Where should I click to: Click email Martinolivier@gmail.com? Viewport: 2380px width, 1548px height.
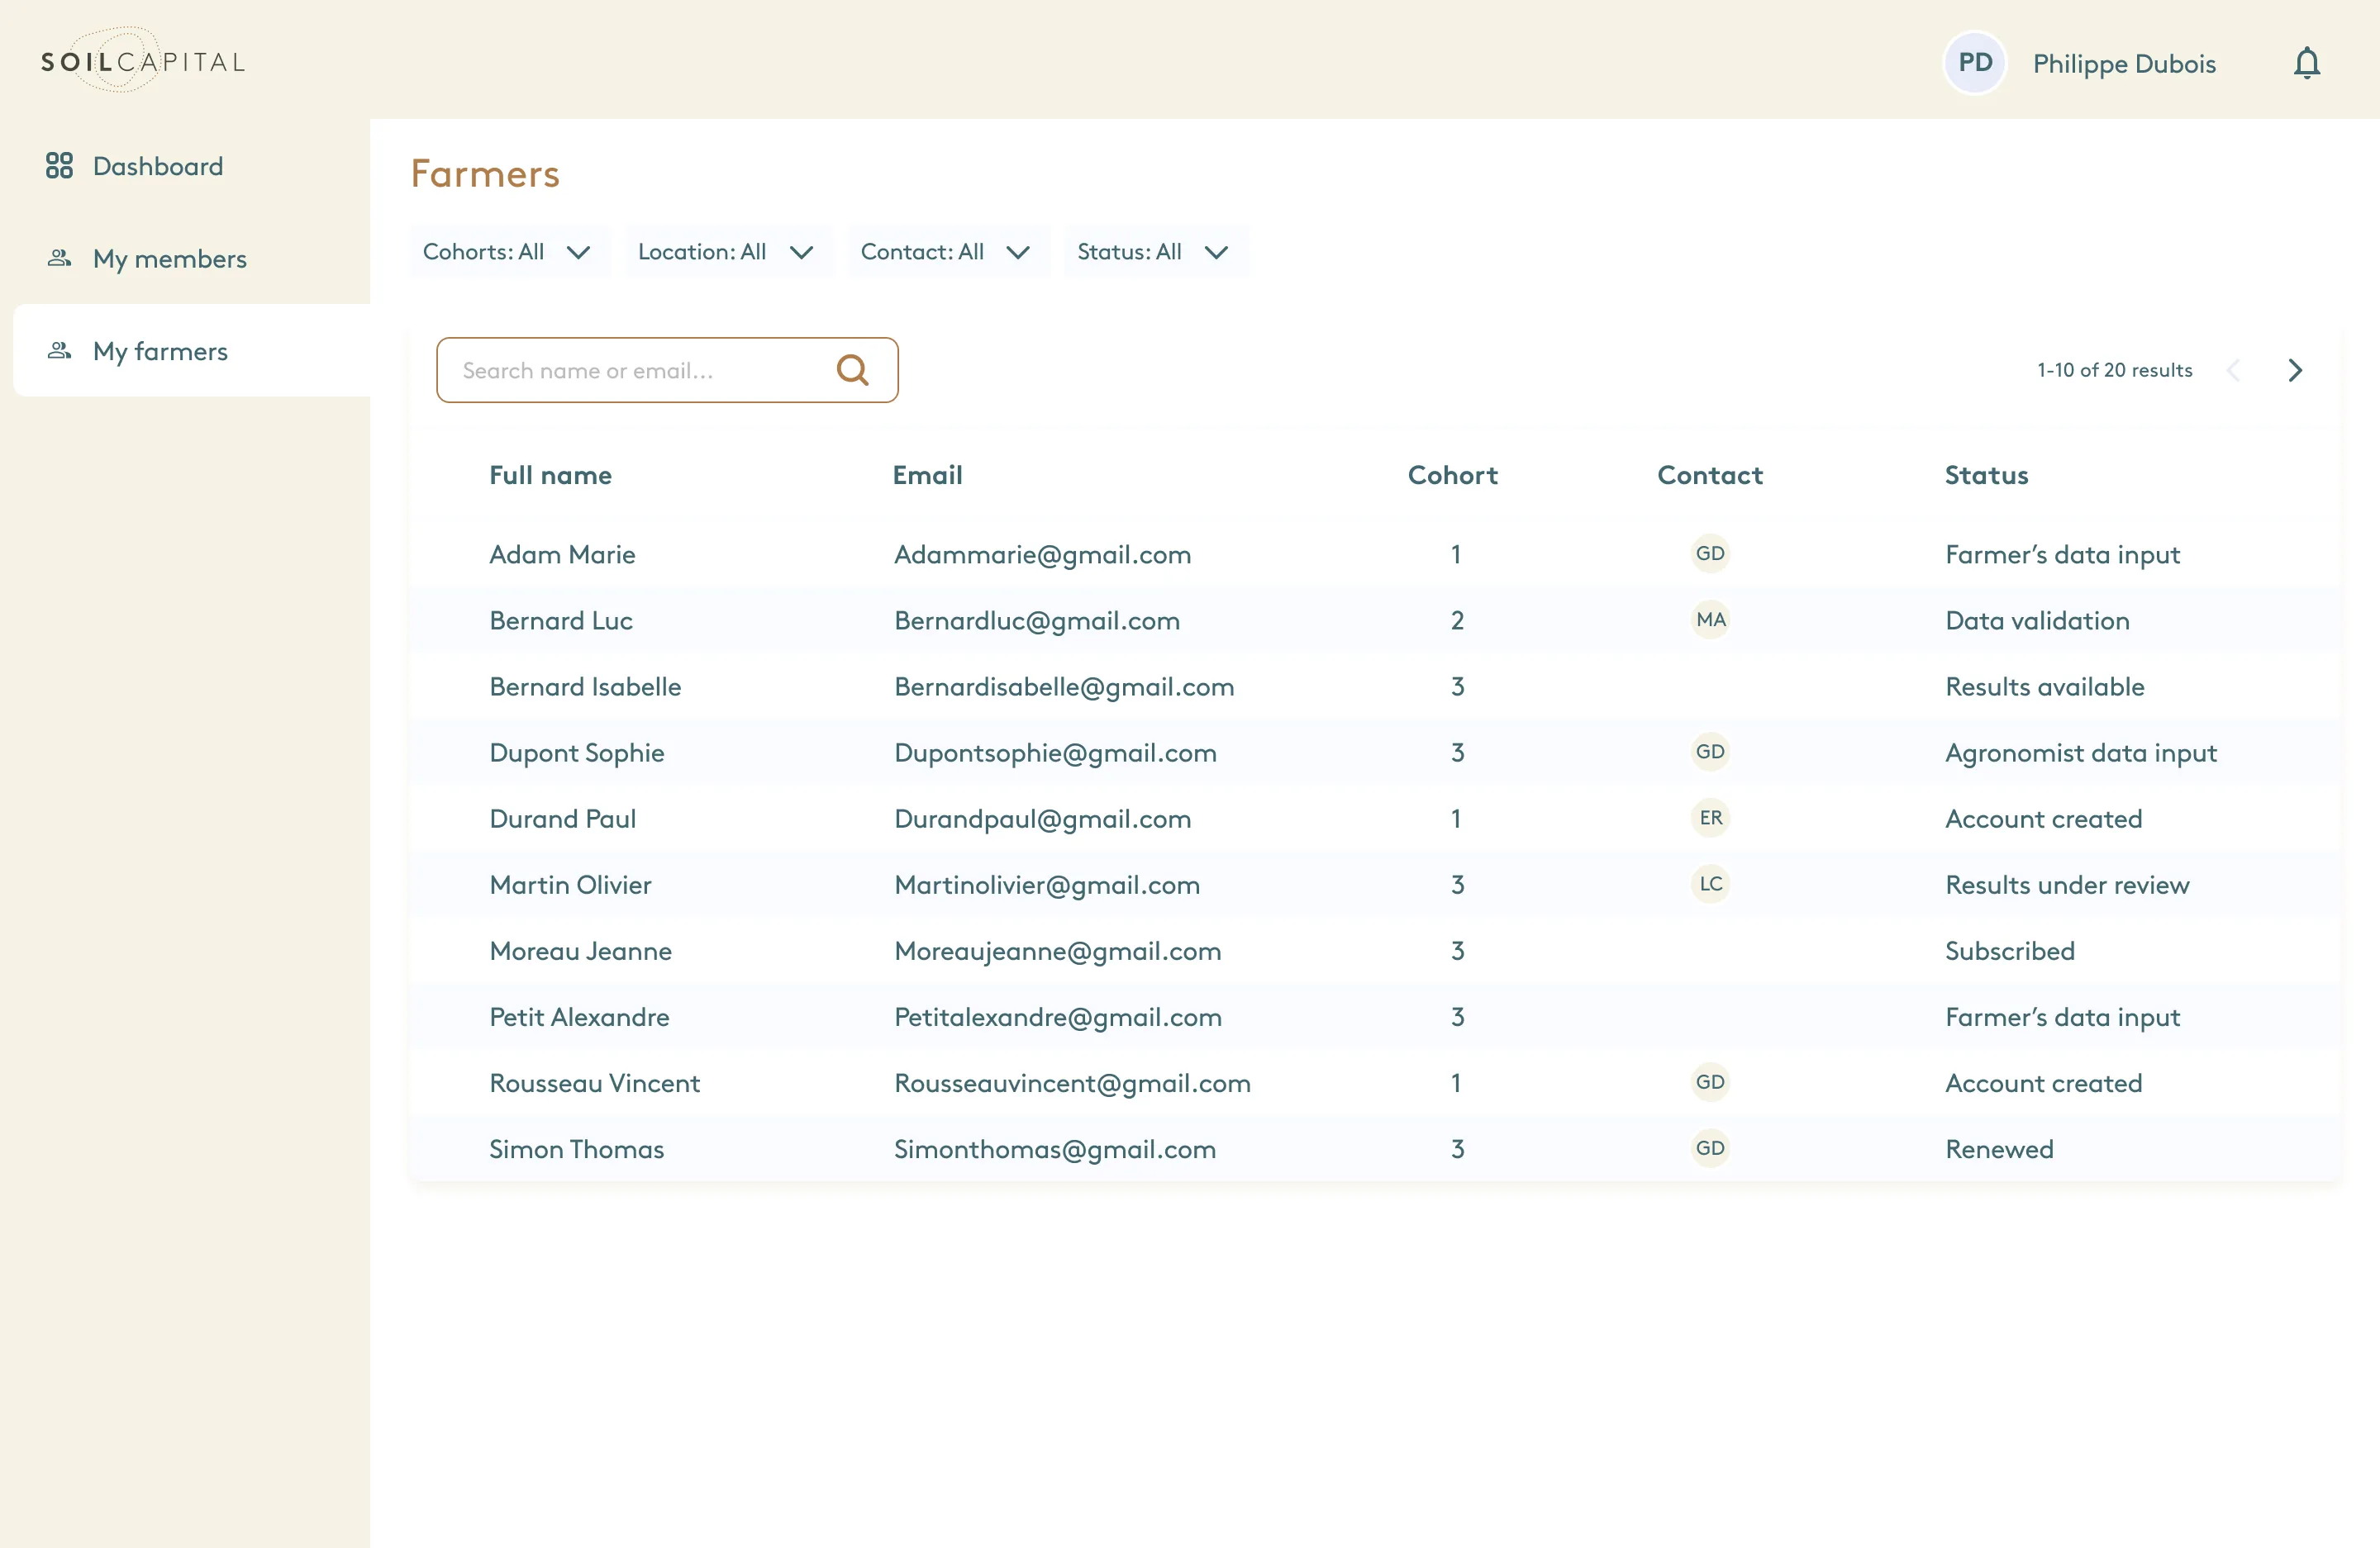click(1046, 885)
